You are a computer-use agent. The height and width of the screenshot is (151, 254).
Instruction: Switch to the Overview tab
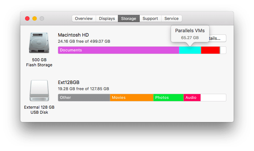[x=84, y=18]
